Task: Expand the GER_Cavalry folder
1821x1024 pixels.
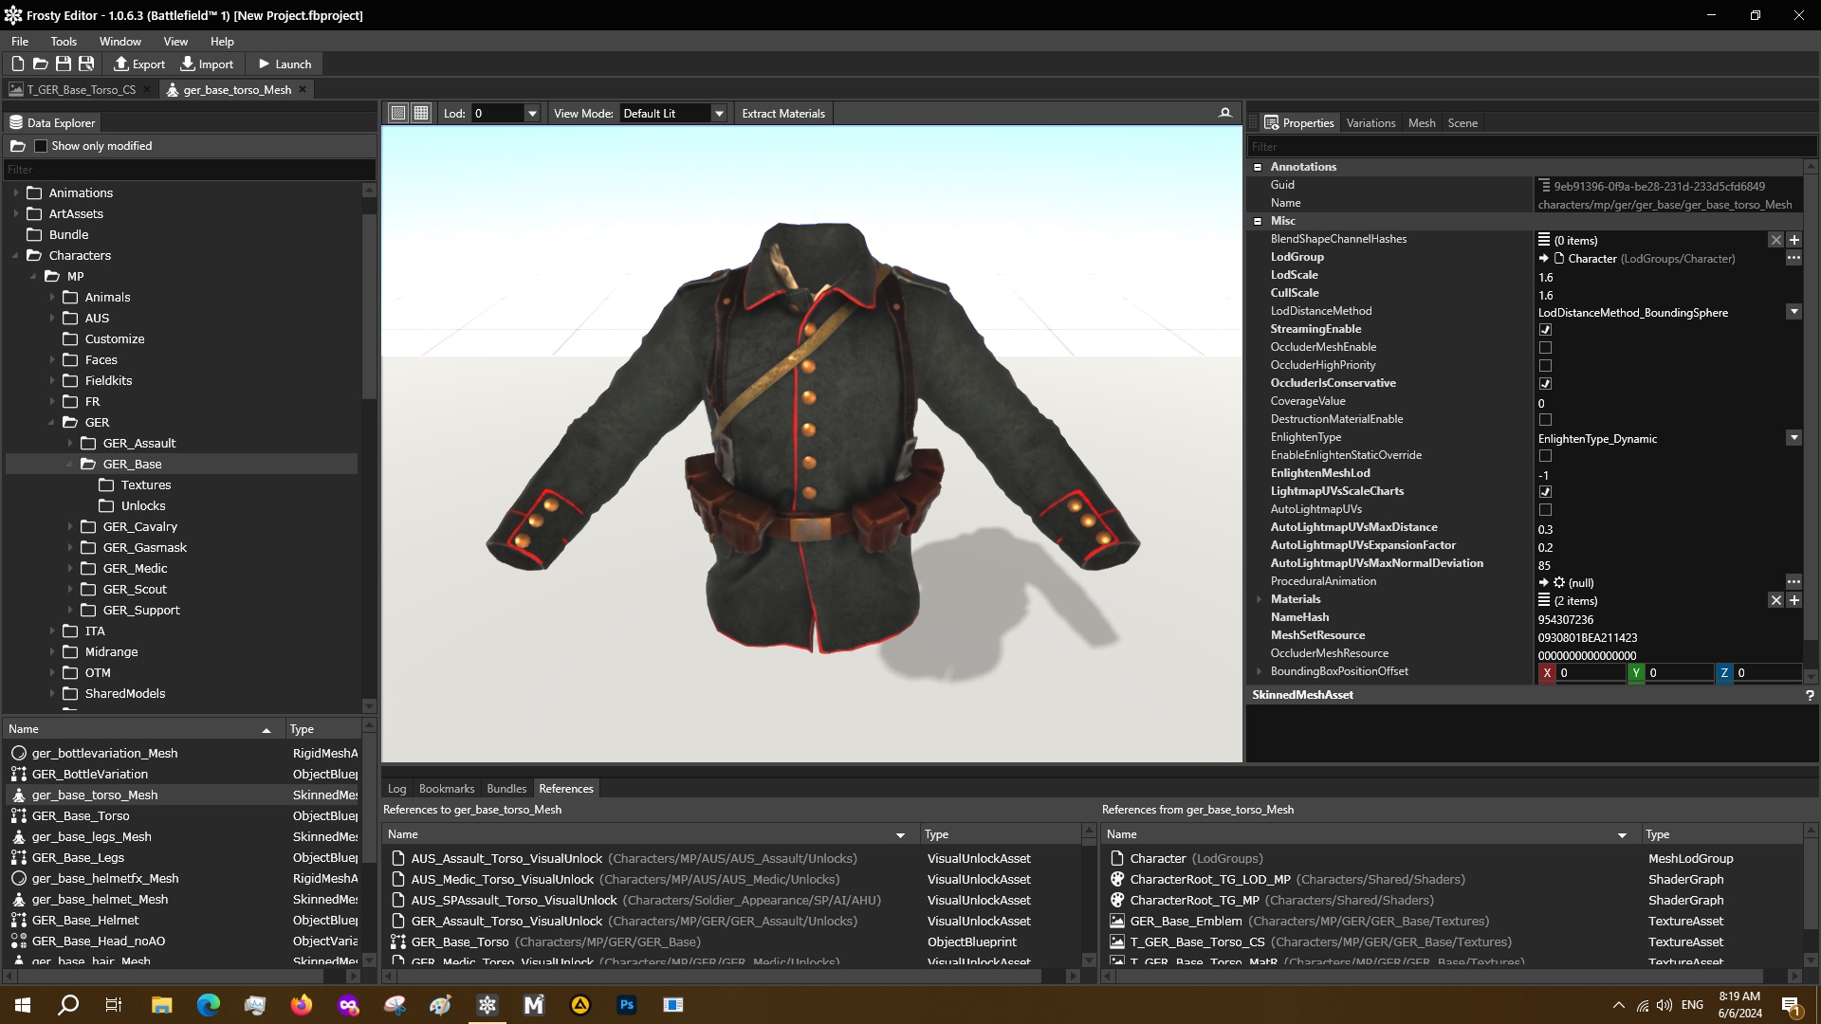Action: tap(70, 526)
